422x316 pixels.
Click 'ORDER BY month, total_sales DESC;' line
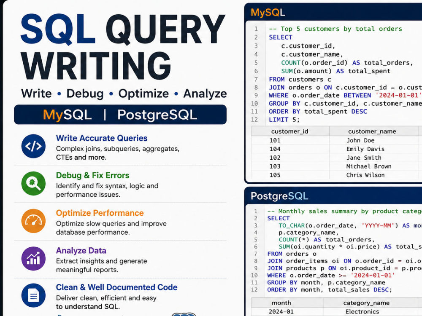330,290
